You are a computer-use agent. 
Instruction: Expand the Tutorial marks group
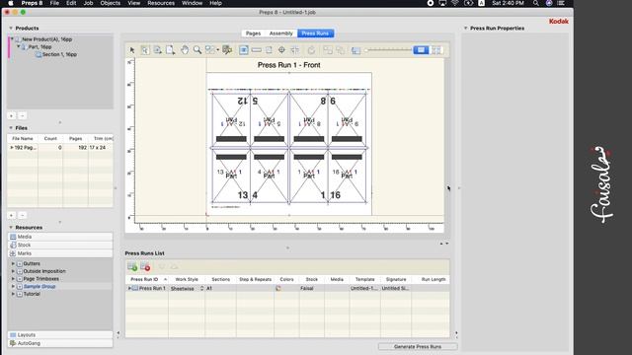pyautogui.click(x=13, y=294)
